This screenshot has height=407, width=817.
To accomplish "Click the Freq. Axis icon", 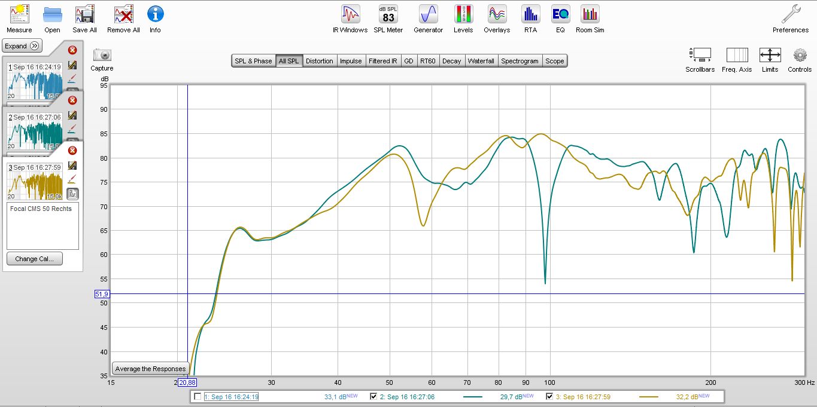I will coord(737,55).
